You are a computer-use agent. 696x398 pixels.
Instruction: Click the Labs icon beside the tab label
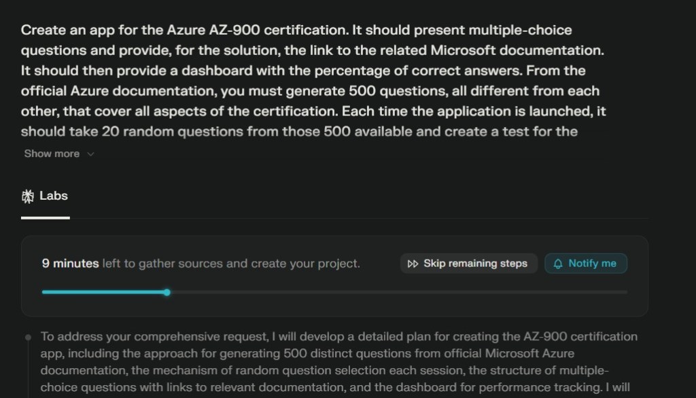[28, 196]
